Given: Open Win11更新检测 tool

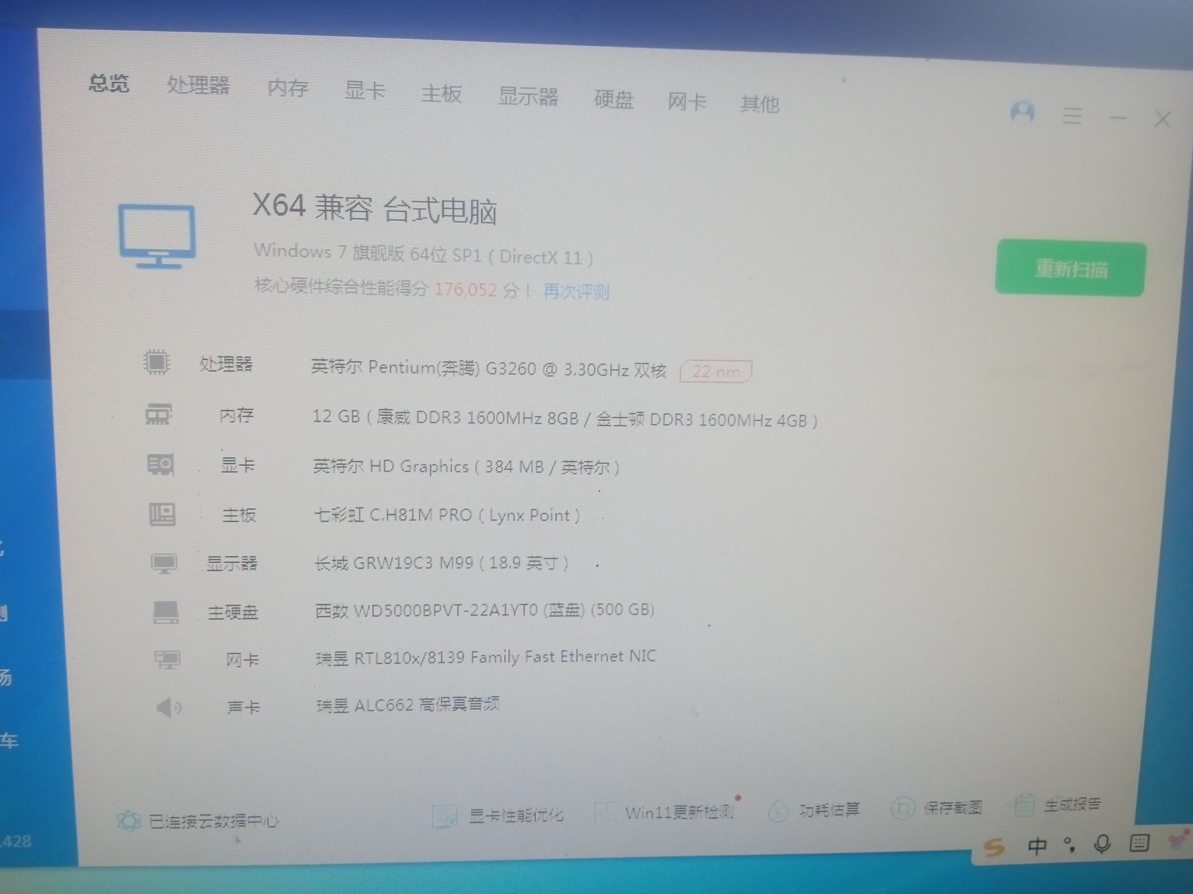Looking at the screenshot, I should (664, 812).
